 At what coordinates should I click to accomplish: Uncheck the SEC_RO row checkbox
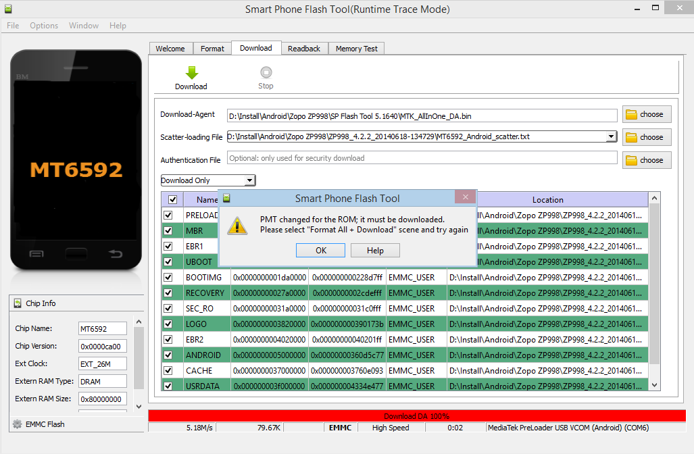click(168, 309)
